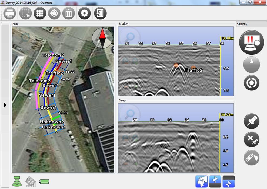Click the Shallow panel magnifier icon

pyautogui.click(x=130, y=38)
